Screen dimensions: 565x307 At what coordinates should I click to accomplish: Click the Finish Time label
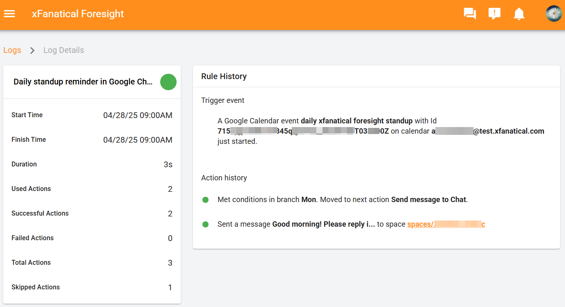(x=29, y=140)
